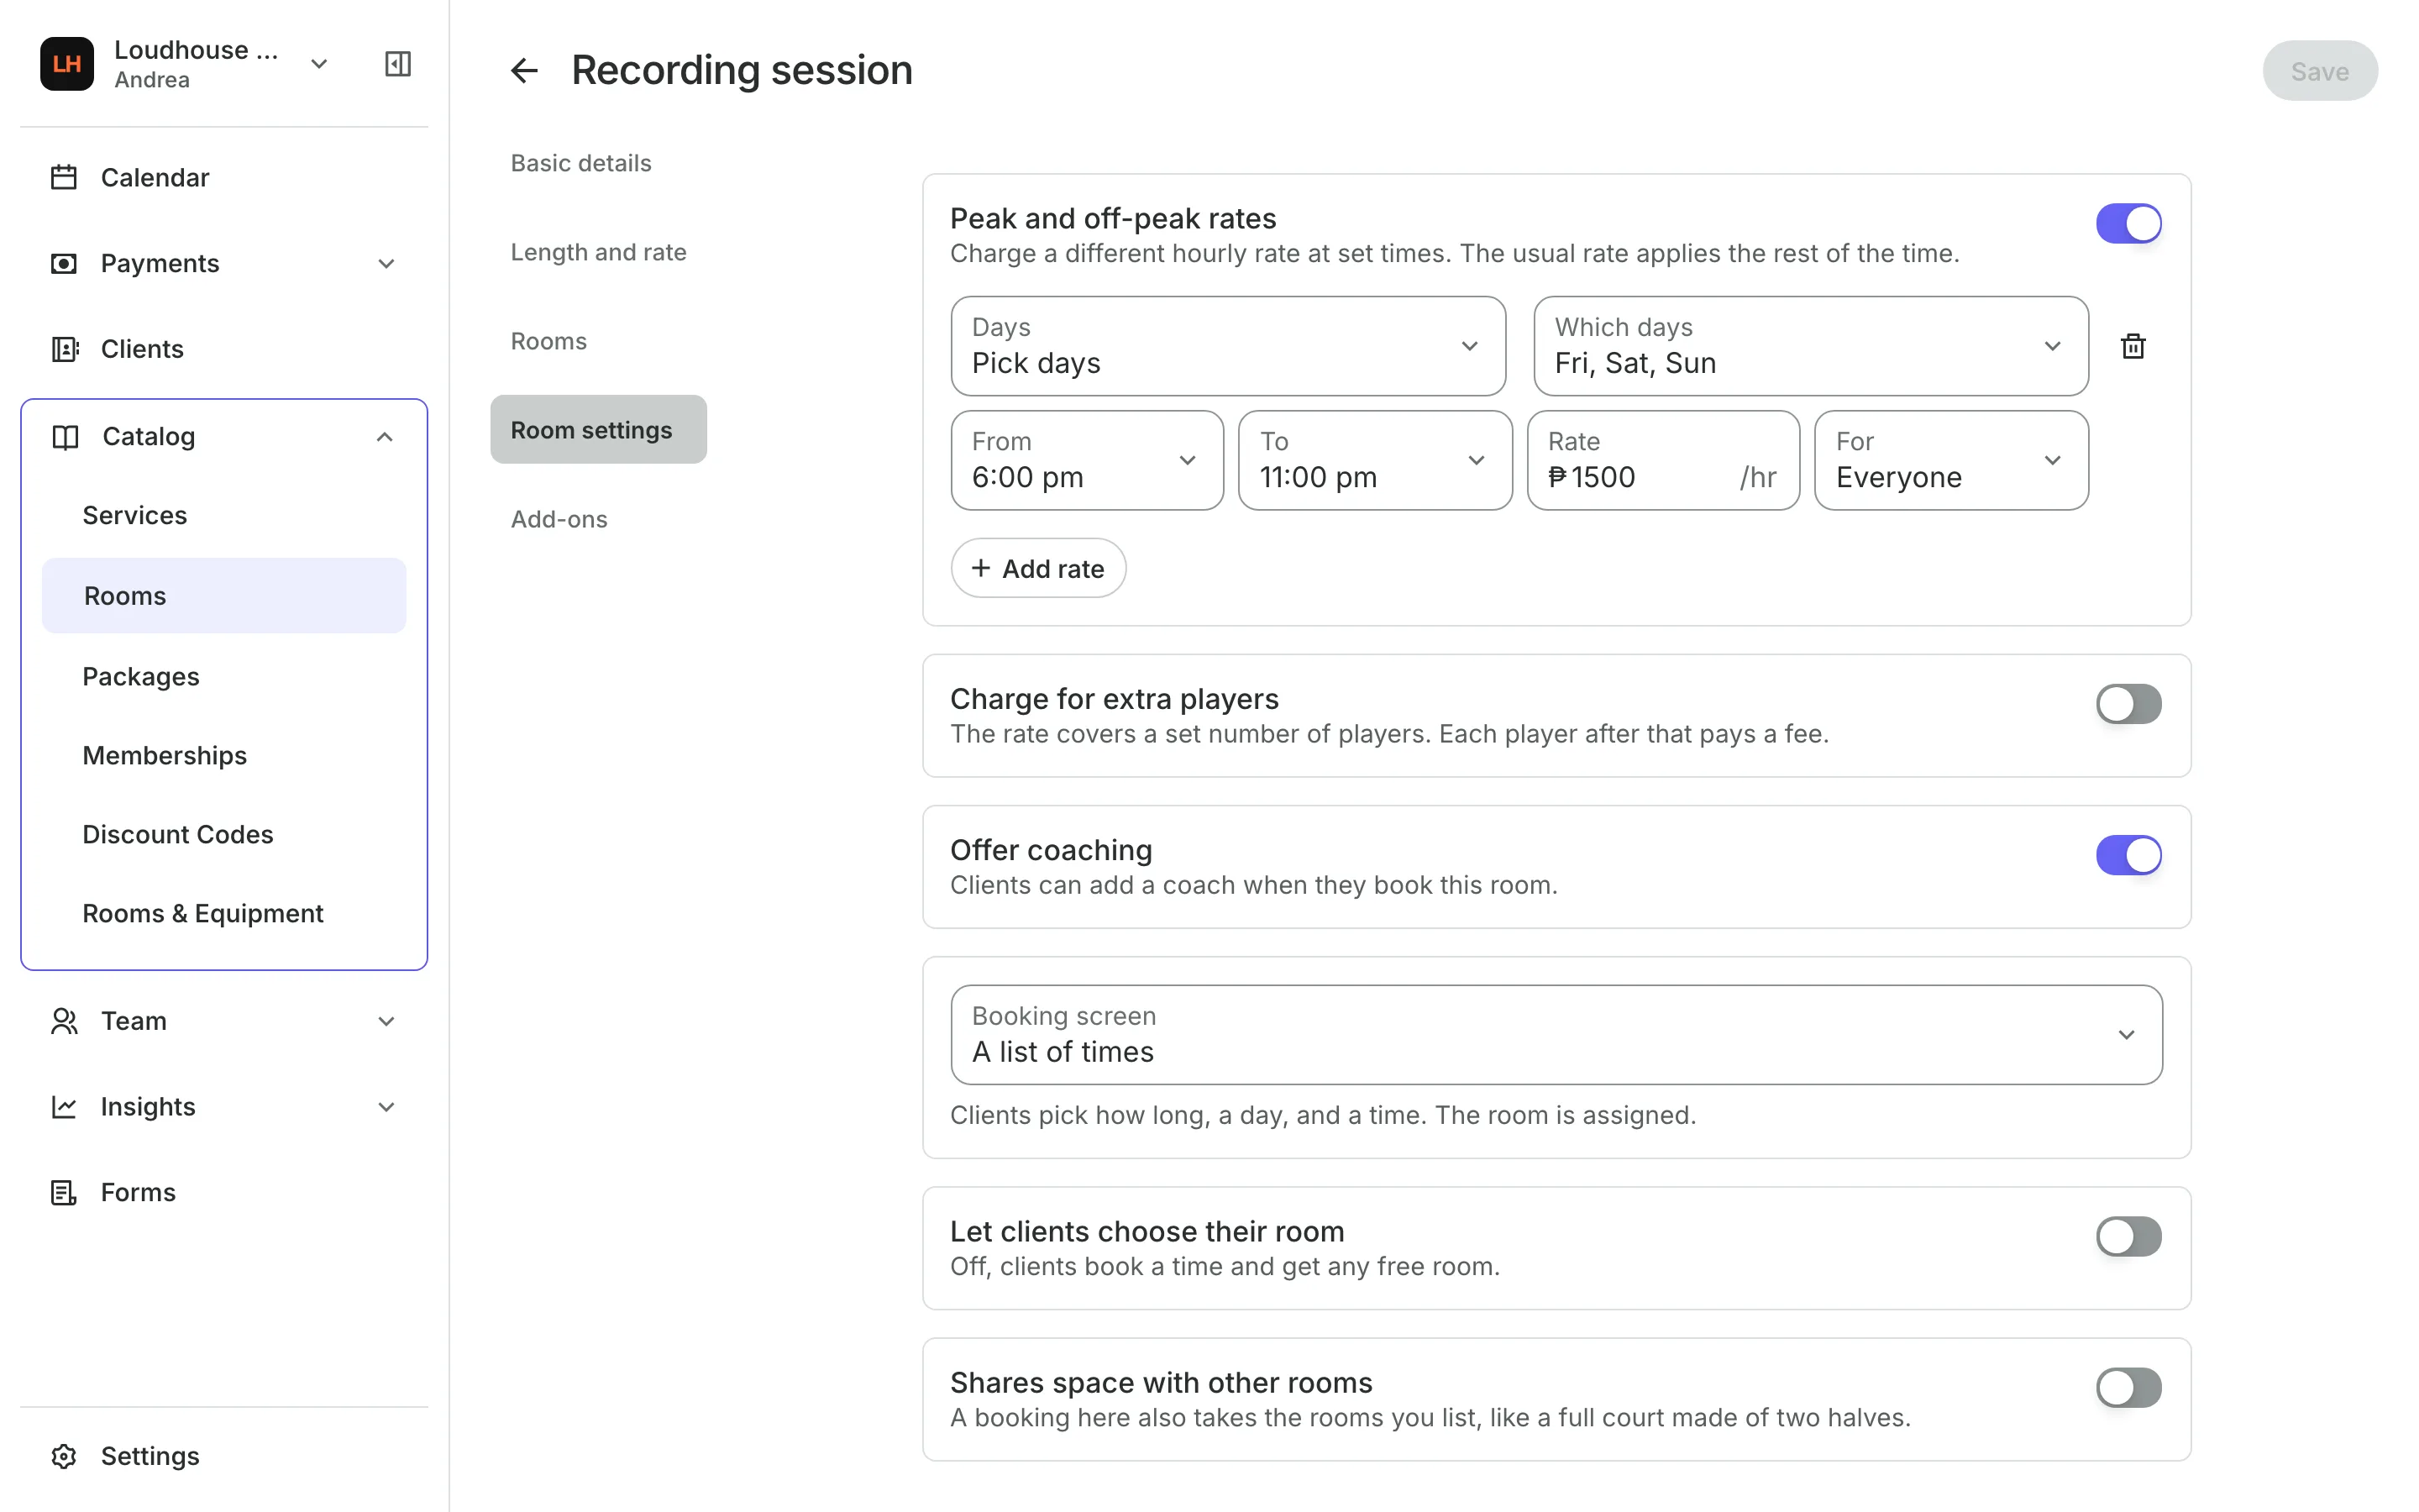Image resolution: width=2419 pixels, height=1512 pixels.
Task: Open Services in Catalog menu
Action: point(135,515)
